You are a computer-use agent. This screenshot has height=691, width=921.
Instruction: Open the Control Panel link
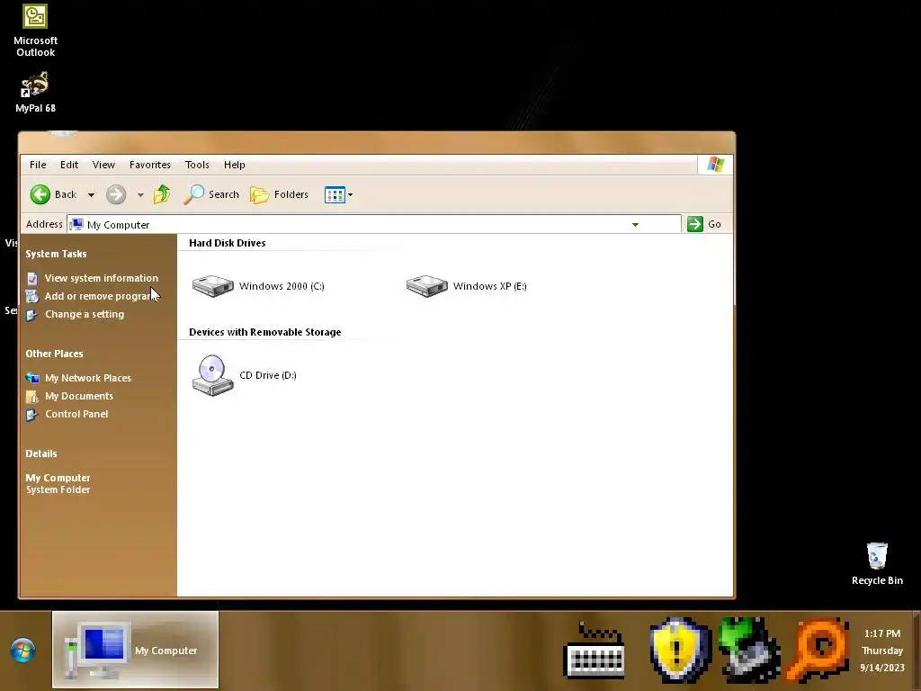[76, 414]
